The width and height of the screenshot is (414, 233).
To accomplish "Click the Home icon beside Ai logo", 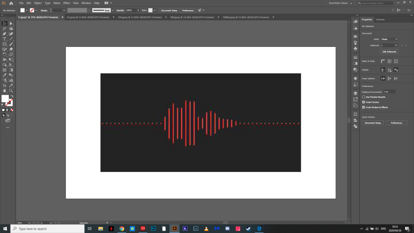I will [x=11, y=3].
